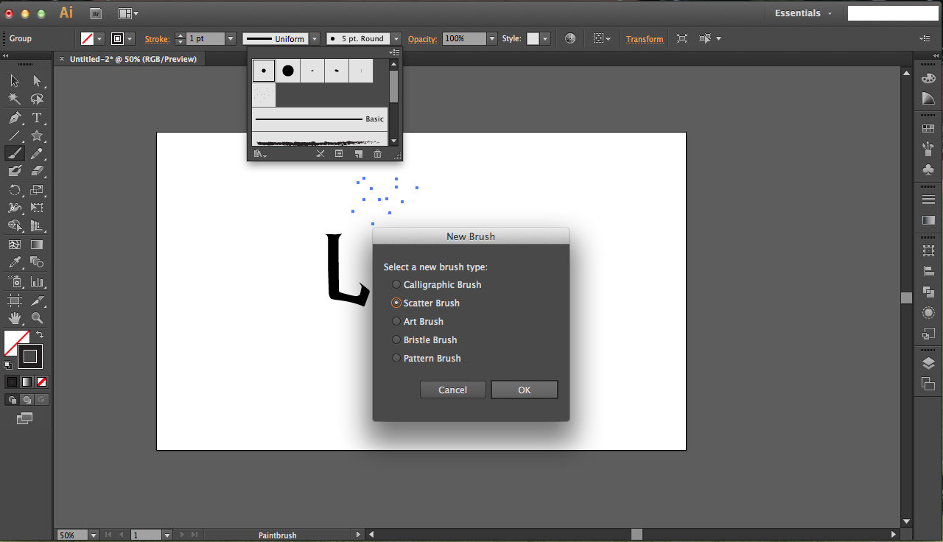Select the Basic brush in Brushes panel

point(320,119)
